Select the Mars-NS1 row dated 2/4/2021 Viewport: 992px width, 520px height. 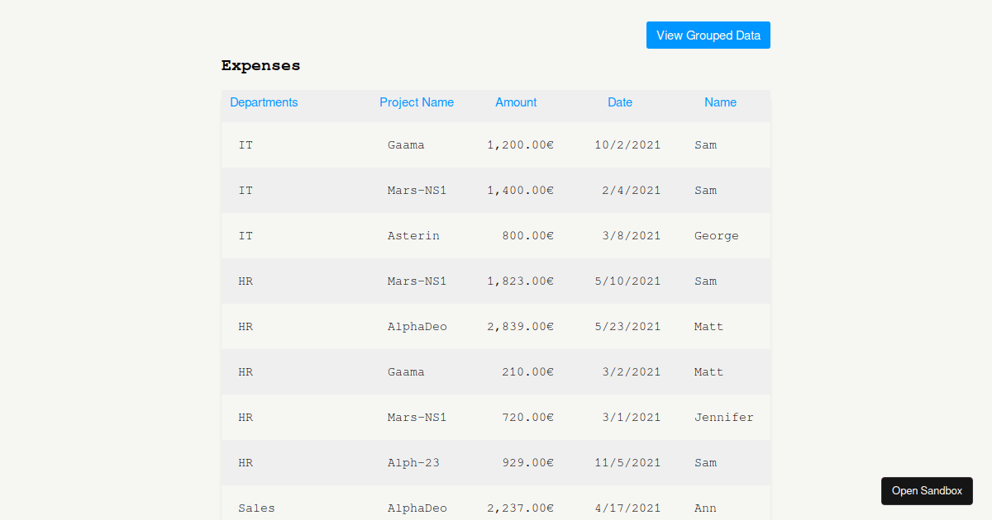[496, 190]
